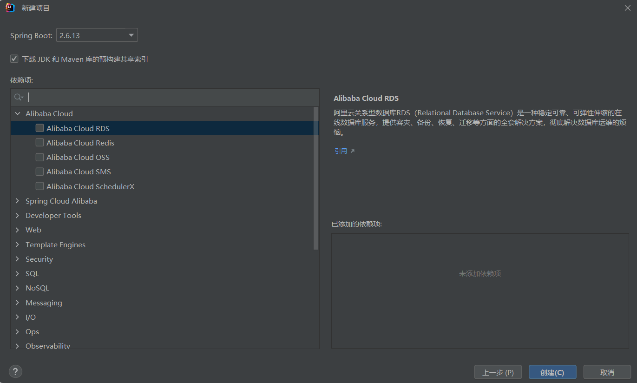This screenshot has width=637, height=383.
Task: Click the search magnifier icon
Action: click(19, 97)
